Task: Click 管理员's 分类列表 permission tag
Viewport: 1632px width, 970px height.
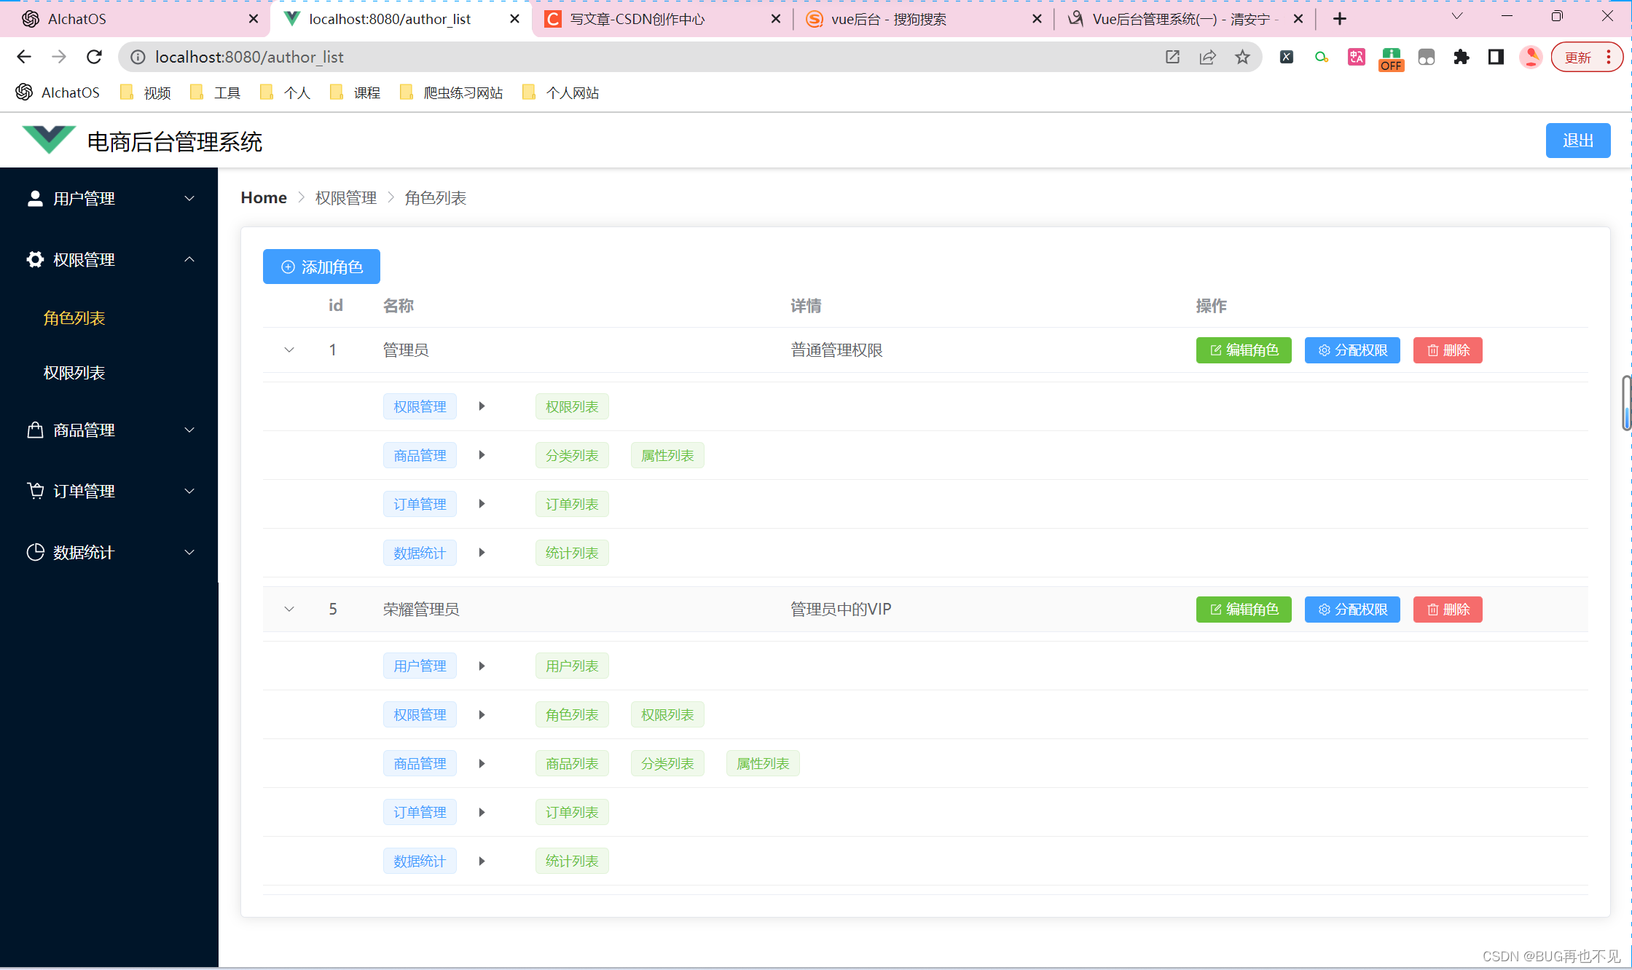Action: [x=572, y=455]
